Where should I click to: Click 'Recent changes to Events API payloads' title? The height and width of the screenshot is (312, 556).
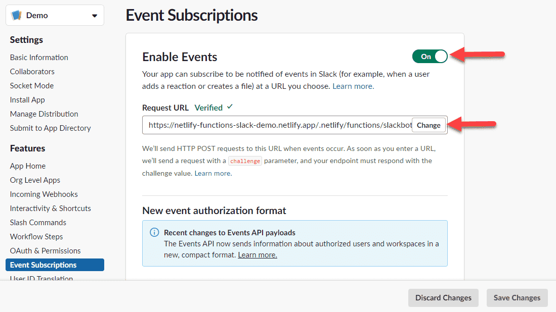coord(230,232)
